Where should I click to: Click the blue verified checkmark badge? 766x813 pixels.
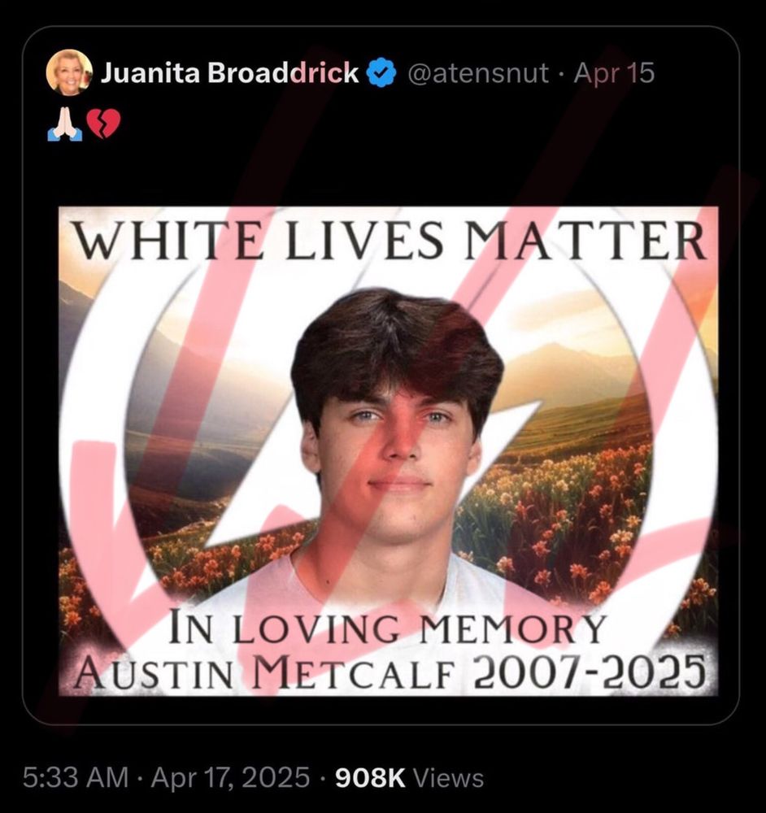[x=381, y=72]
